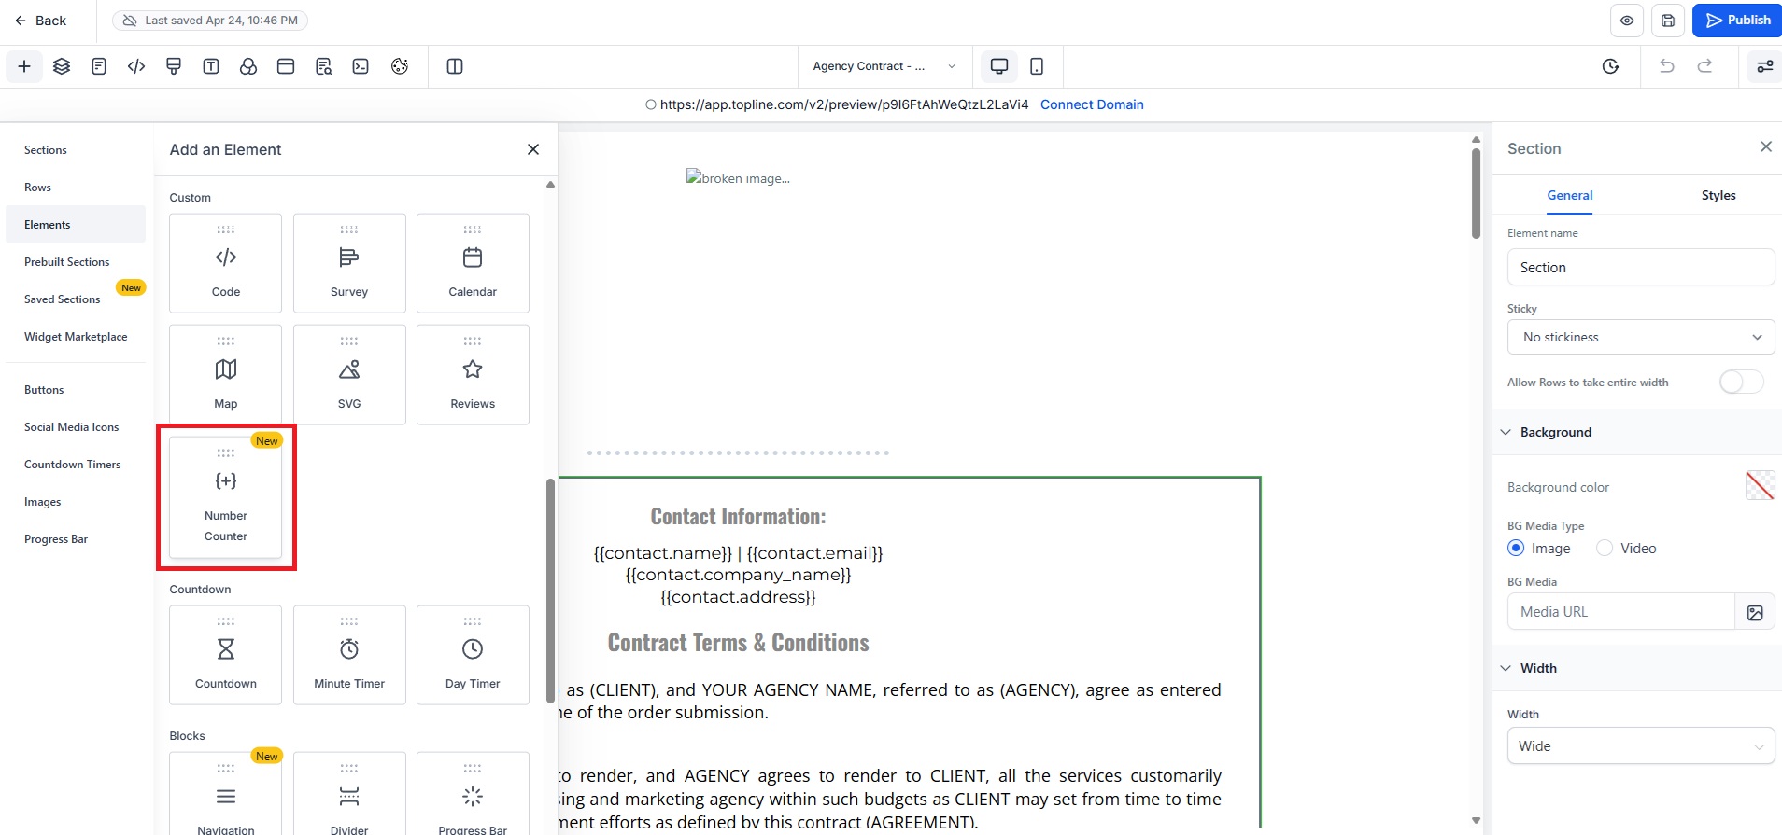Open the Sticky No stickiness dropdown
Image resolution: width=1782 pixels, height=835 pixels.
point(1641,337)
